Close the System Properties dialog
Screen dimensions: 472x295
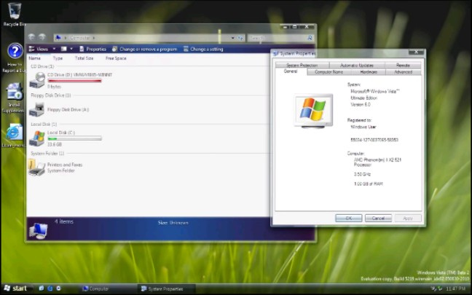coord(417,52)
